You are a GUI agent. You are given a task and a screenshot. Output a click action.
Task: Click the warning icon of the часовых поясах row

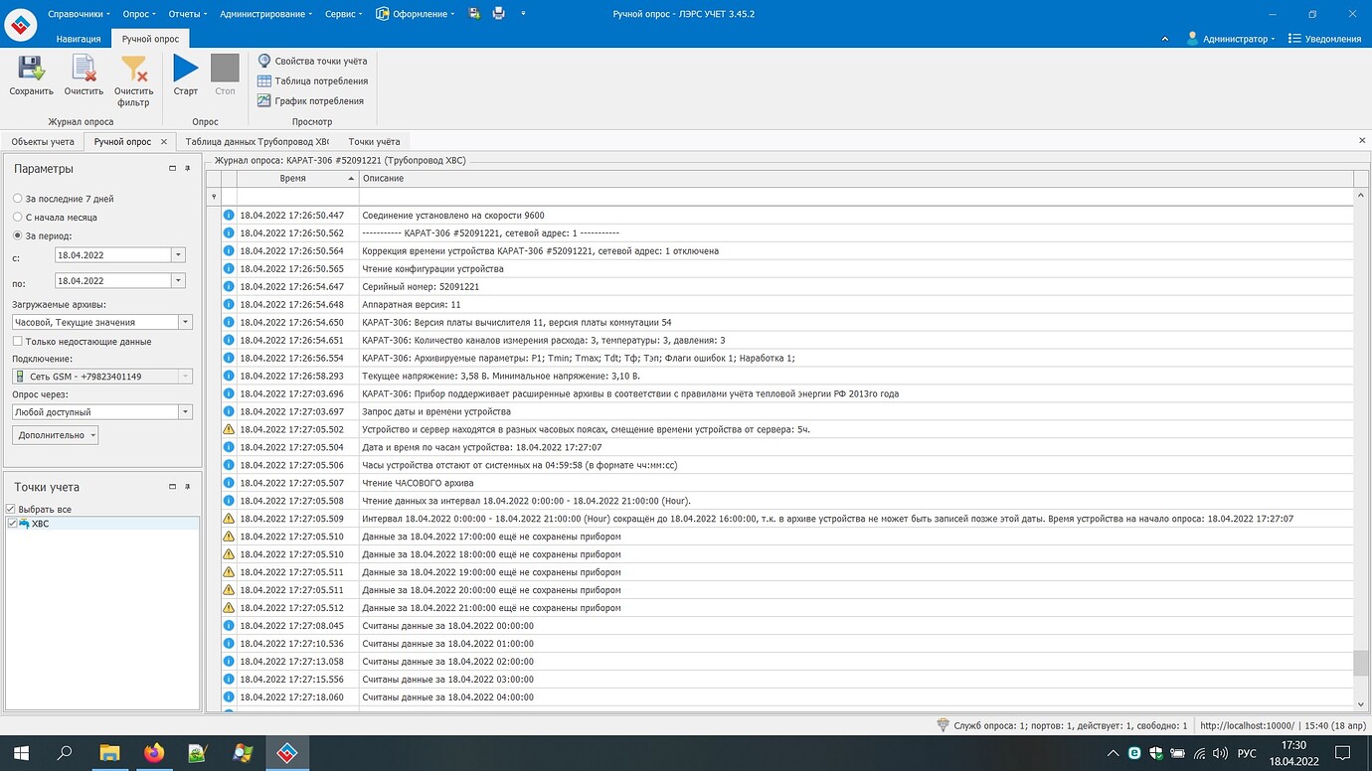pos(229,429)
